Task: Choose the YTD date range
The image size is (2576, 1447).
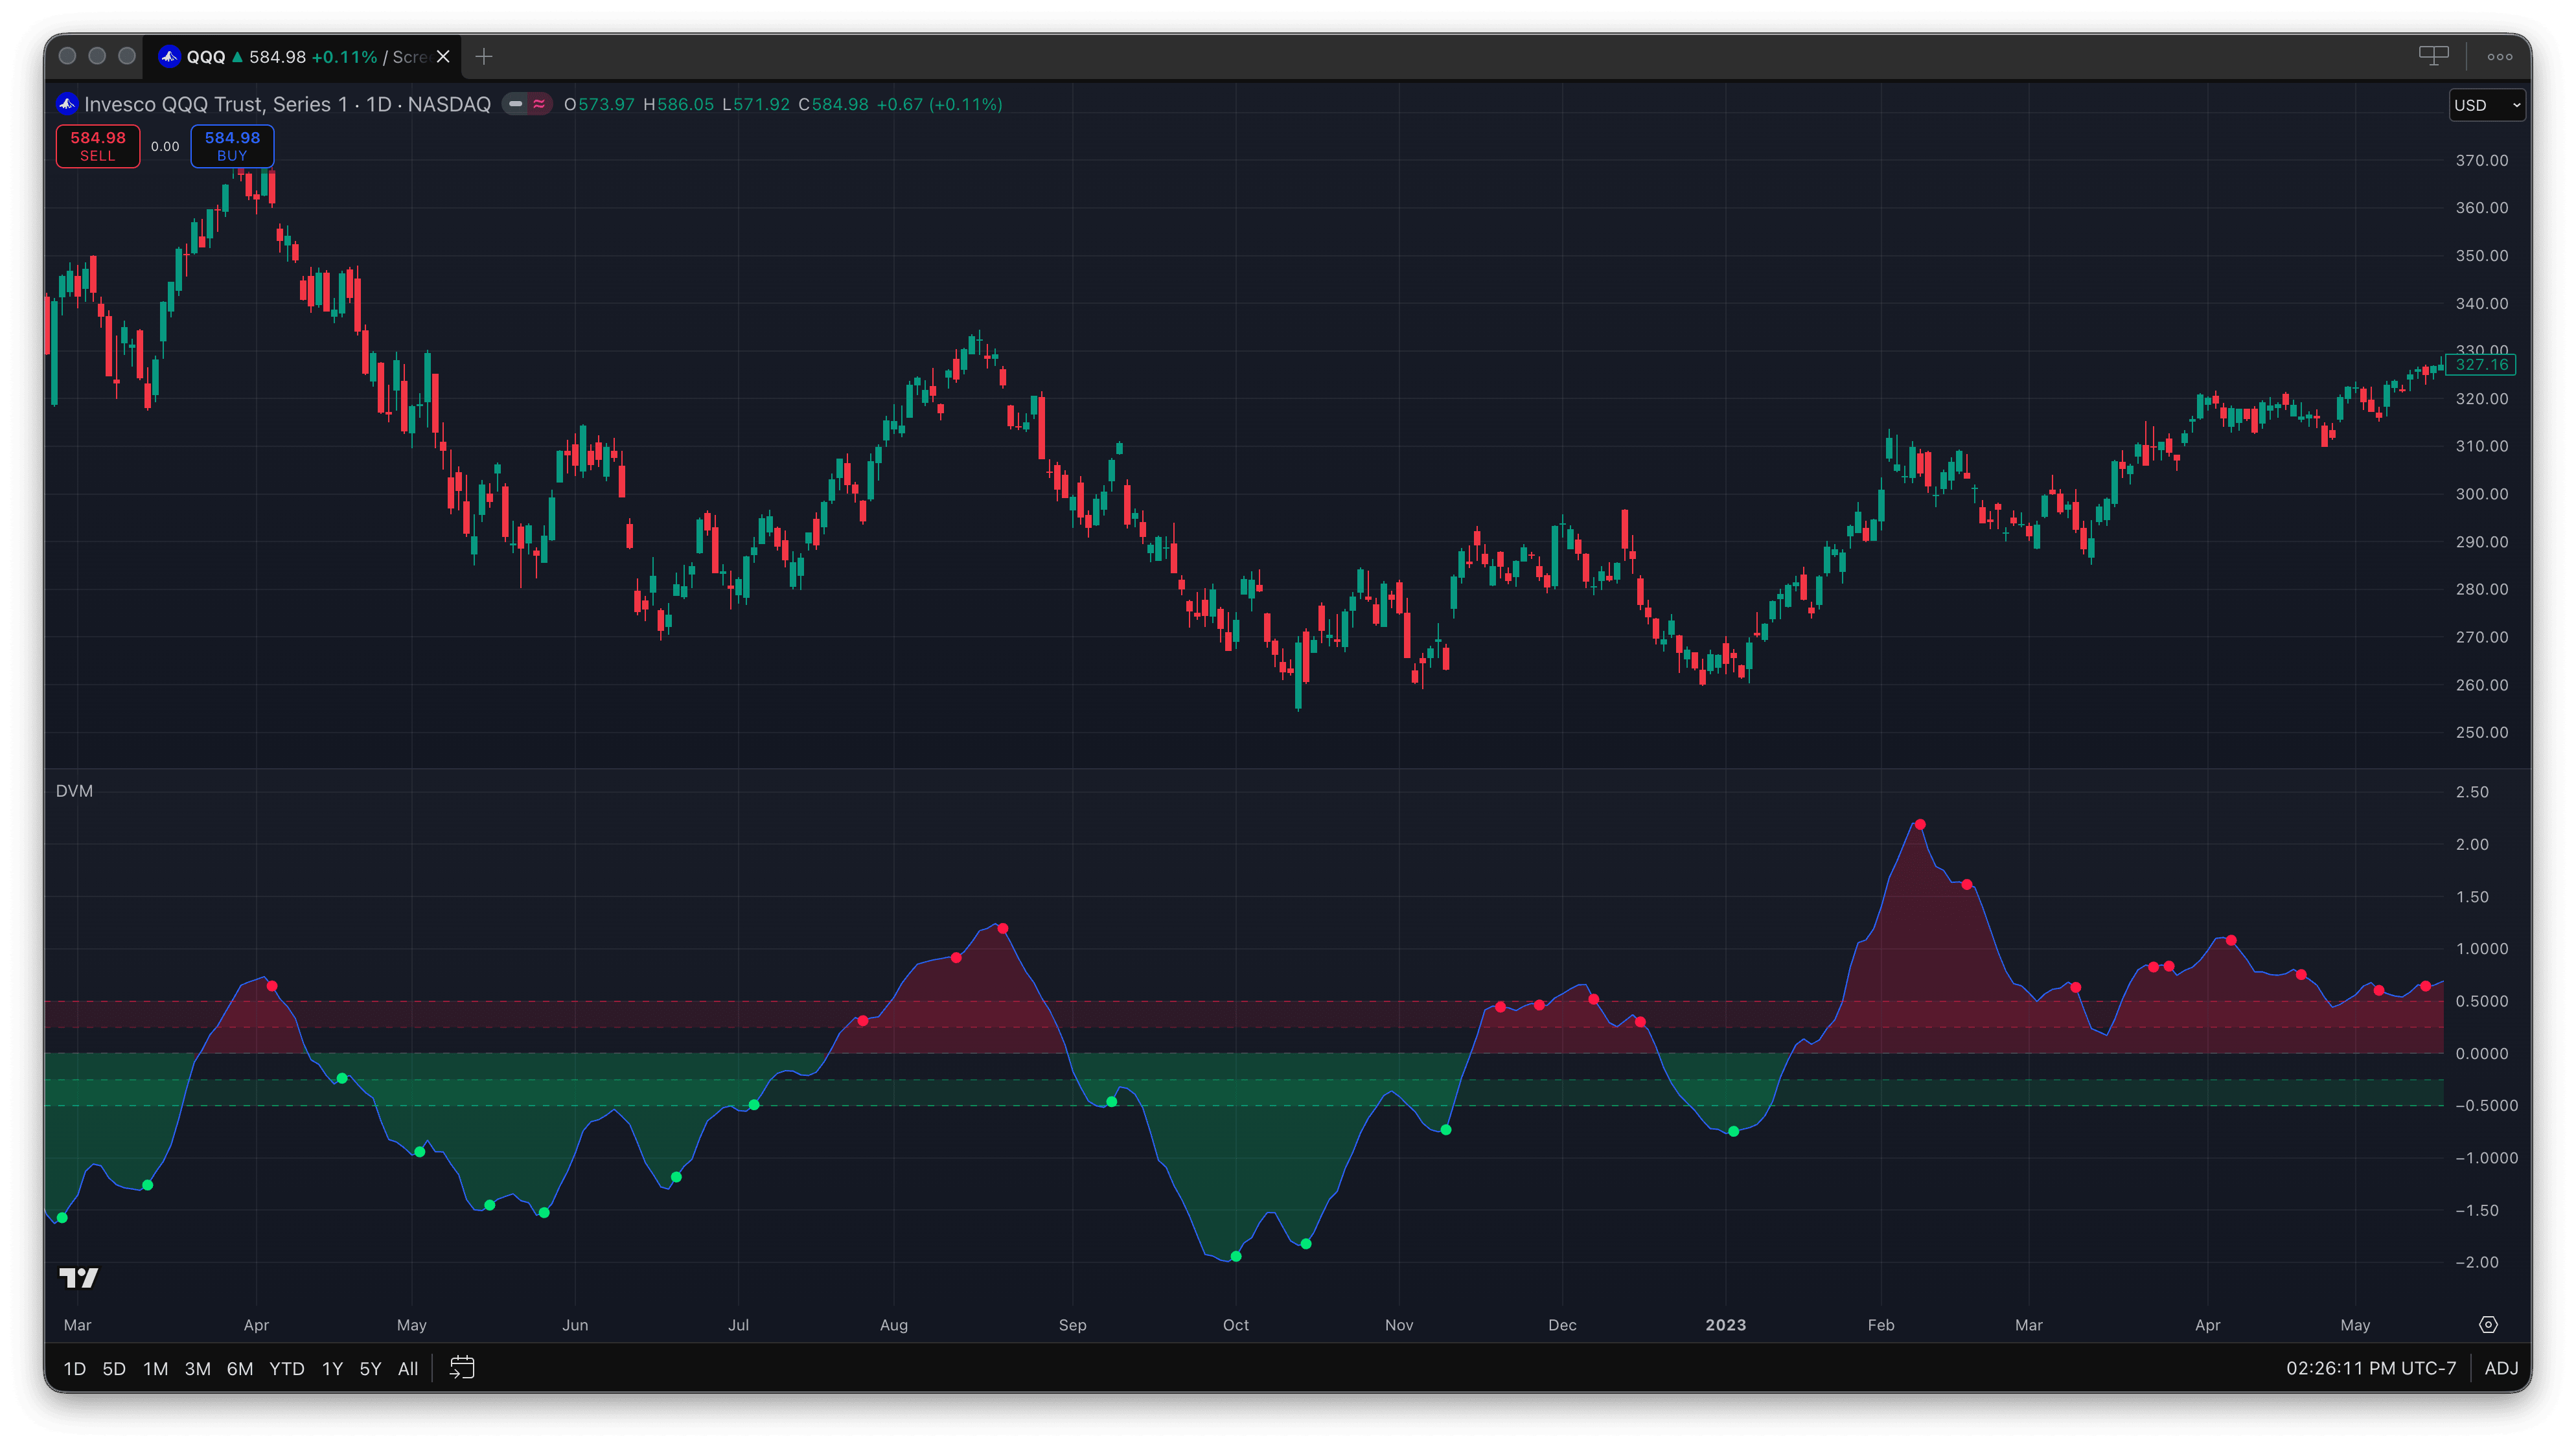Action: click(x=286, y=1368)
